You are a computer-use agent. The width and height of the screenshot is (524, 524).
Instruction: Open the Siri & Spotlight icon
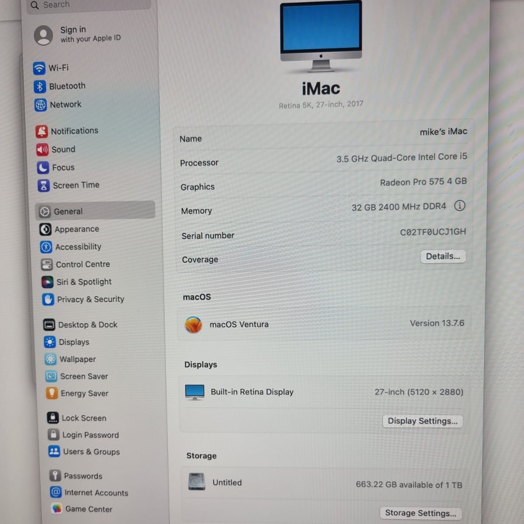pos(47,282)
